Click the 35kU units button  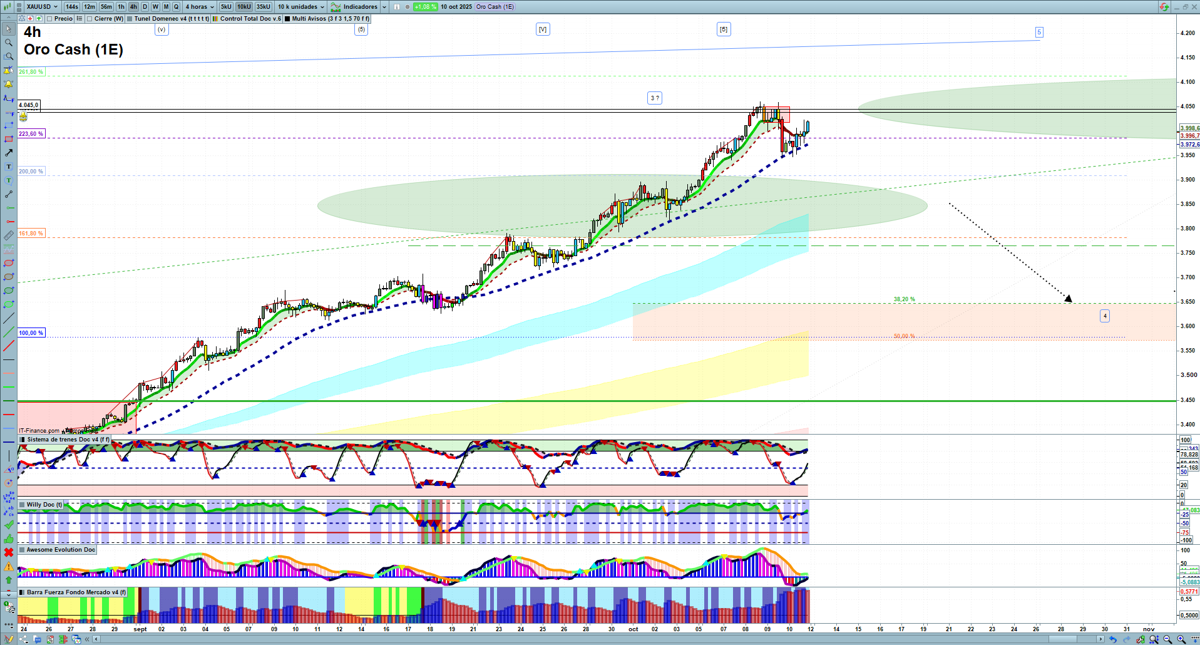(263, 7)
